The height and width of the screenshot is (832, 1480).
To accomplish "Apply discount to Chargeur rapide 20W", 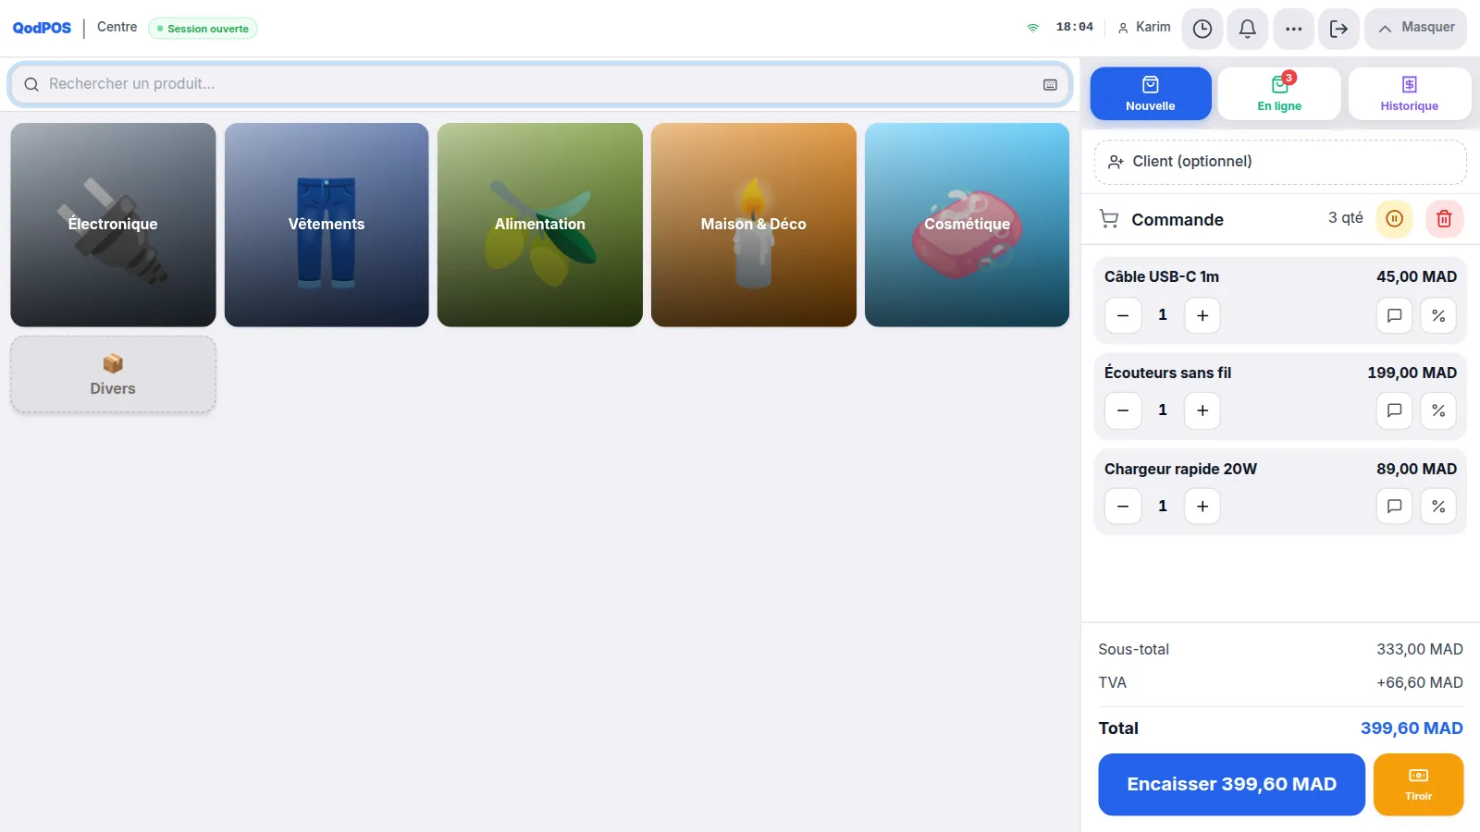I will click(1438, 507).
